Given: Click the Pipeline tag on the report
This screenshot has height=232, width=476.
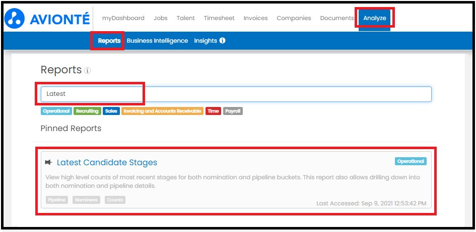Looking at the screenshot, I should (57, 200).
